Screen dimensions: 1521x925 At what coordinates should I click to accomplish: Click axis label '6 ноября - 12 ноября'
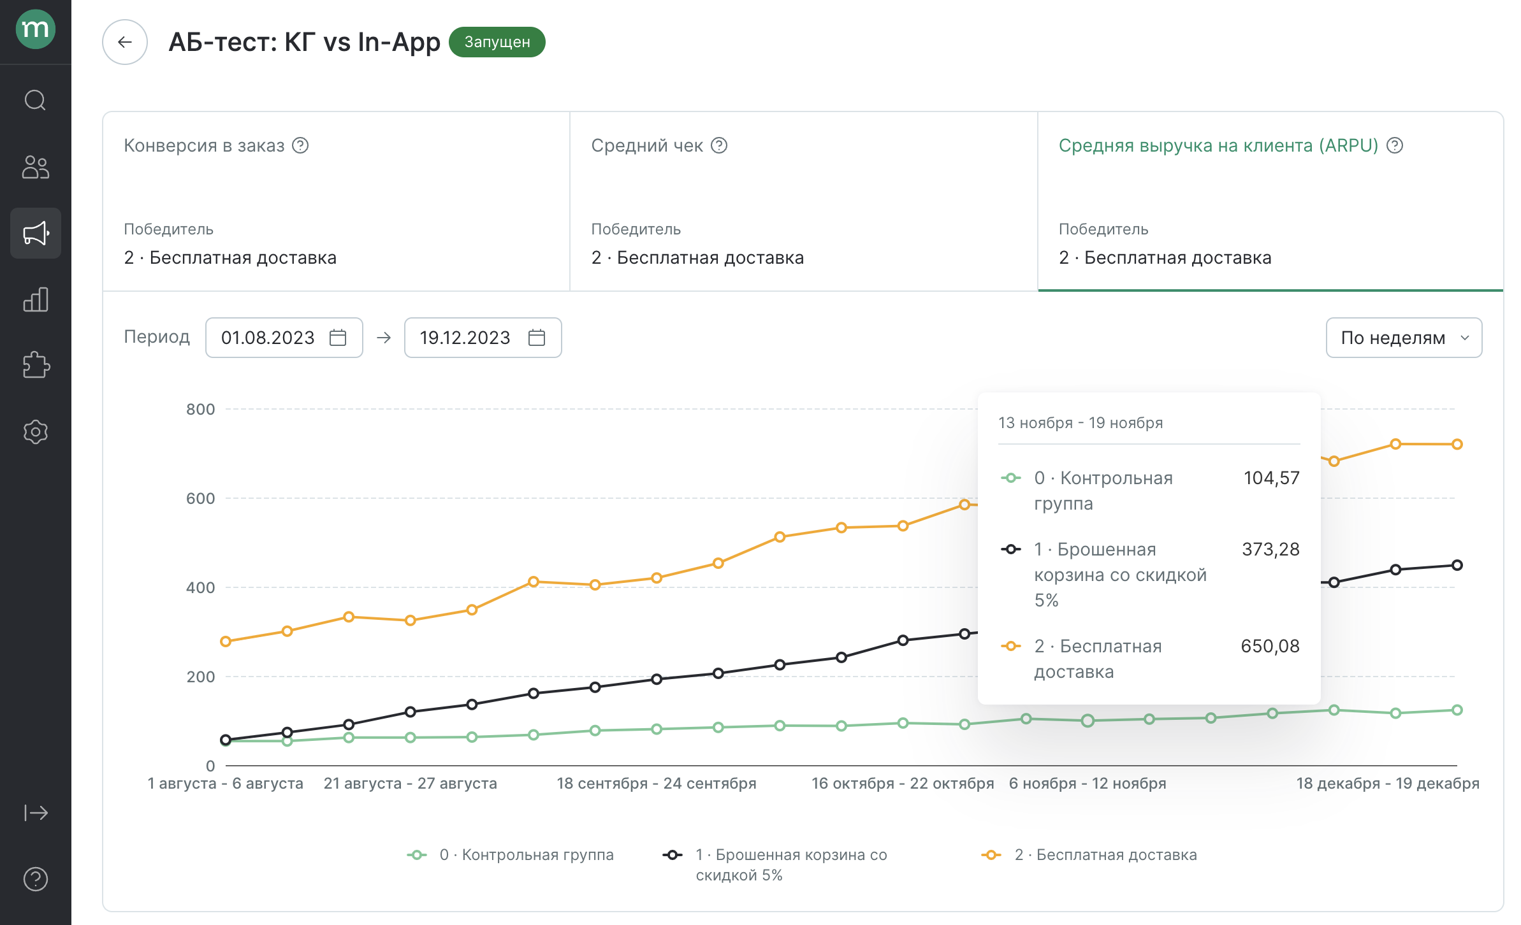pyautogui.click(x=1088, y=784)
